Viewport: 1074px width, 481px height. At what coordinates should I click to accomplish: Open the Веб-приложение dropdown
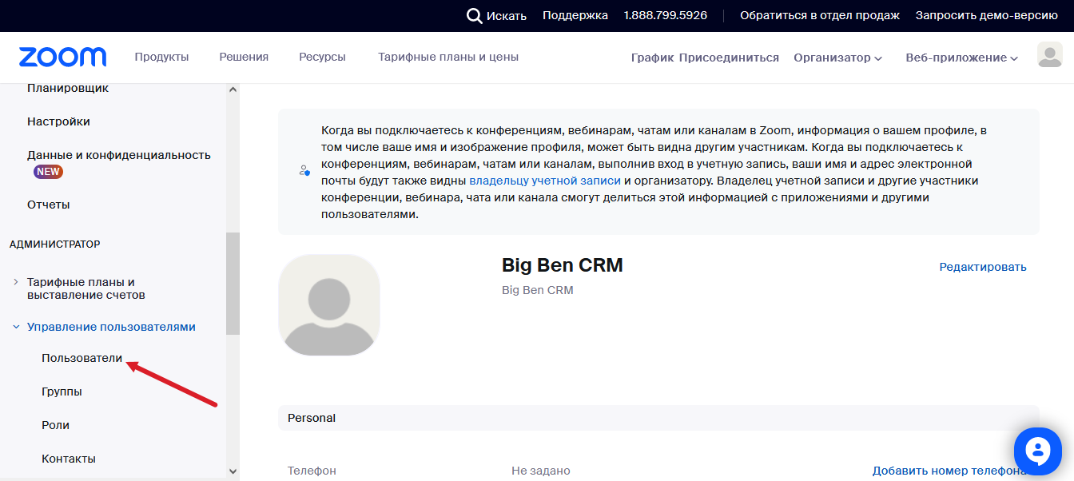pos(961,58)
